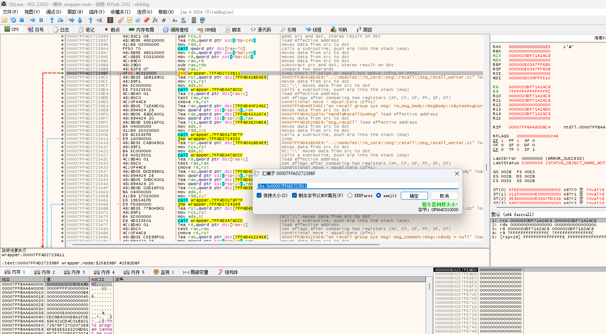606x334 pixels.
Task: Switch to the 线程 tab
Action: (314, 30)
